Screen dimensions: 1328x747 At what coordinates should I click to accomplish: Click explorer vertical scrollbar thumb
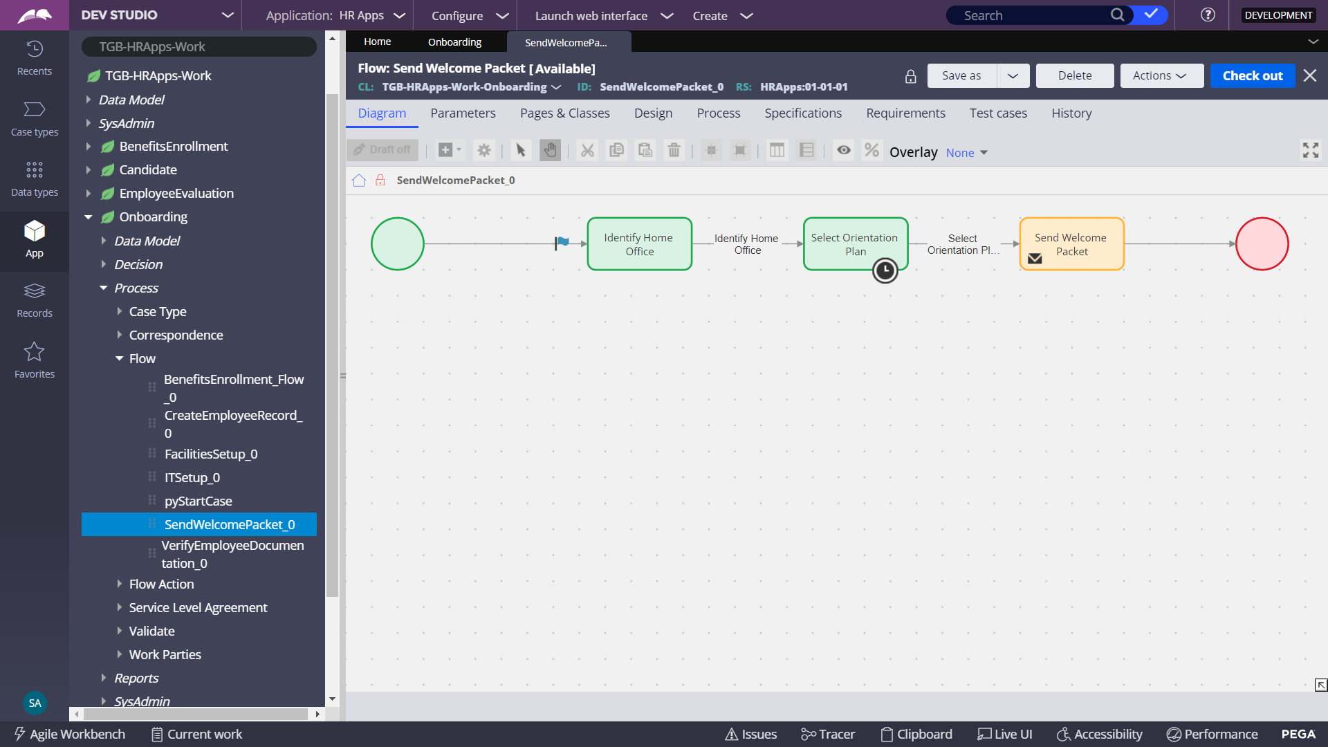(332, 346)
